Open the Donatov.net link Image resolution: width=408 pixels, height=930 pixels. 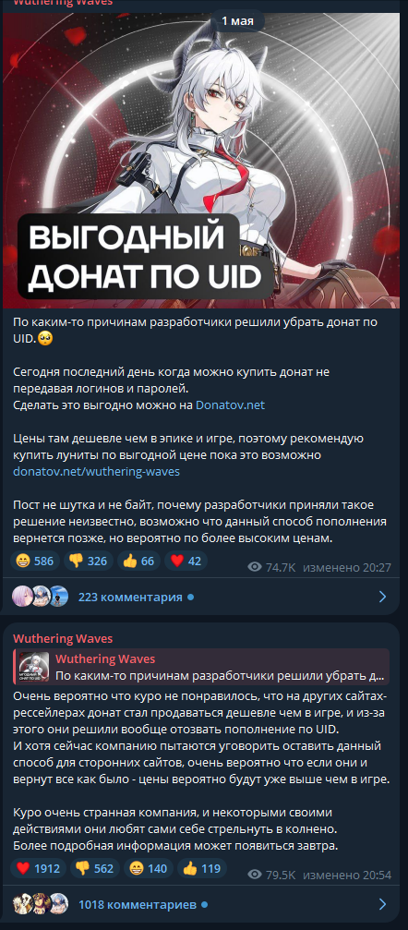click(x=230, y=405)
